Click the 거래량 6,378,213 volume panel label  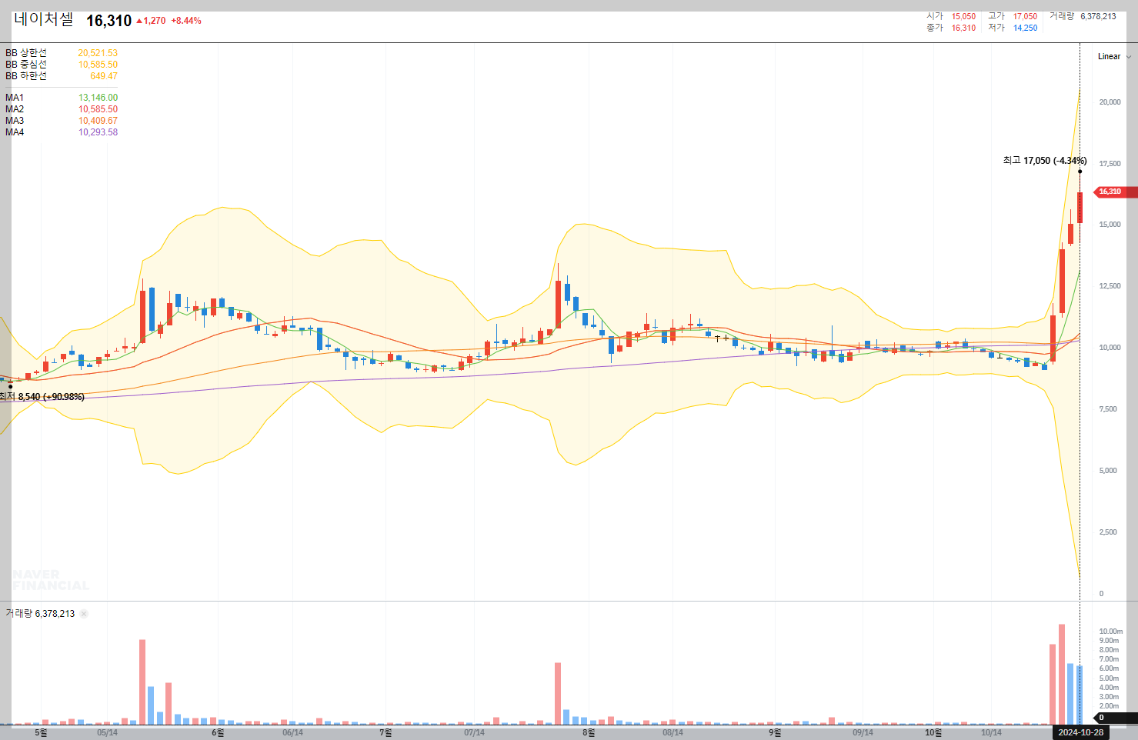tap(40, 614)
